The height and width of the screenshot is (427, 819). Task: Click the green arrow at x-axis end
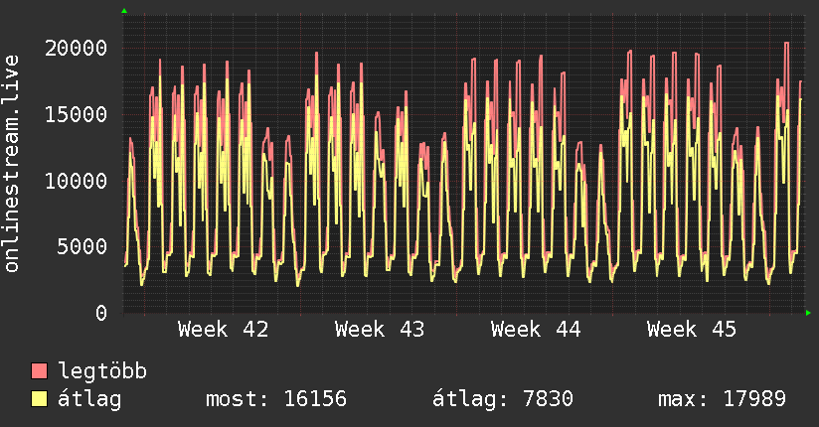[808, 313]
